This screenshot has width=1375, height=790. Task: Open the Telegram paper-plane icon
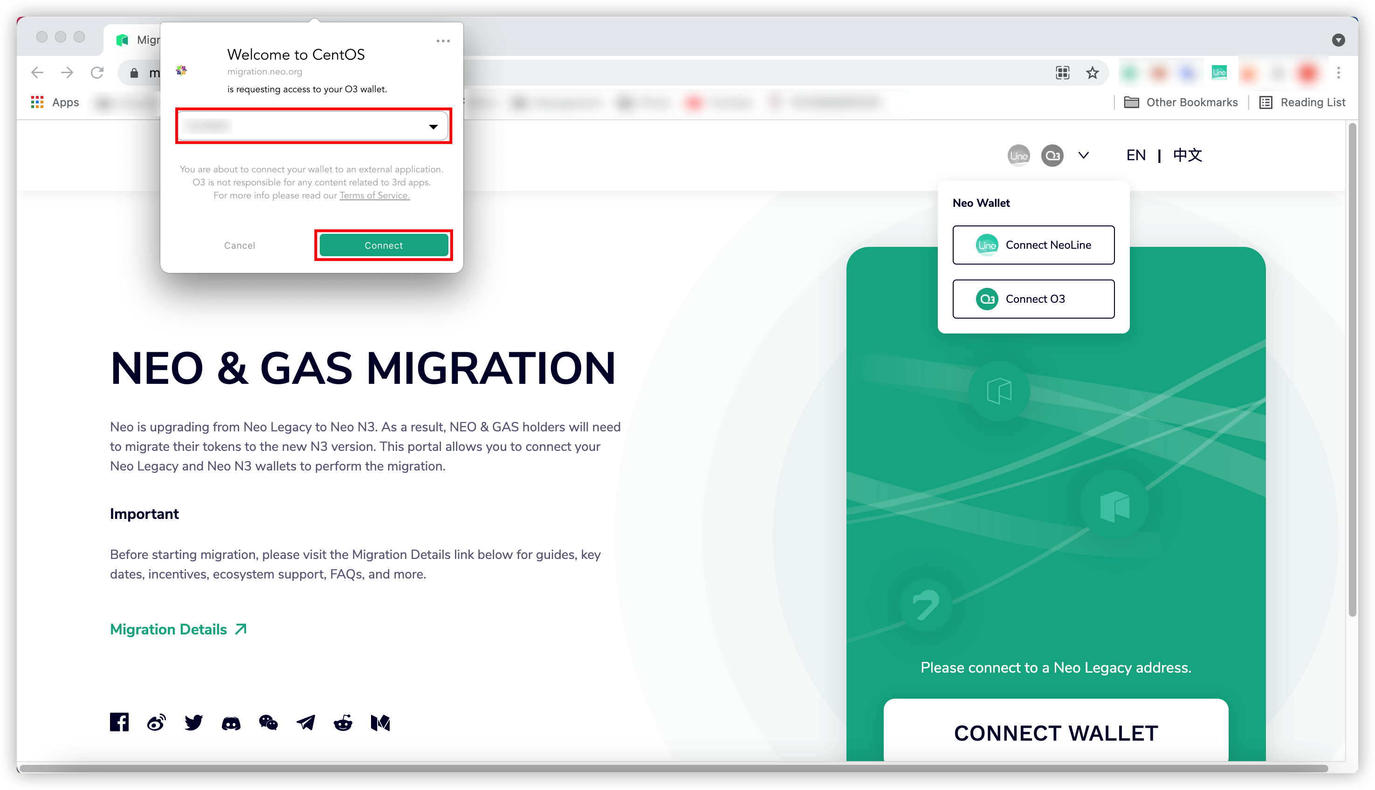pos(306,723)
